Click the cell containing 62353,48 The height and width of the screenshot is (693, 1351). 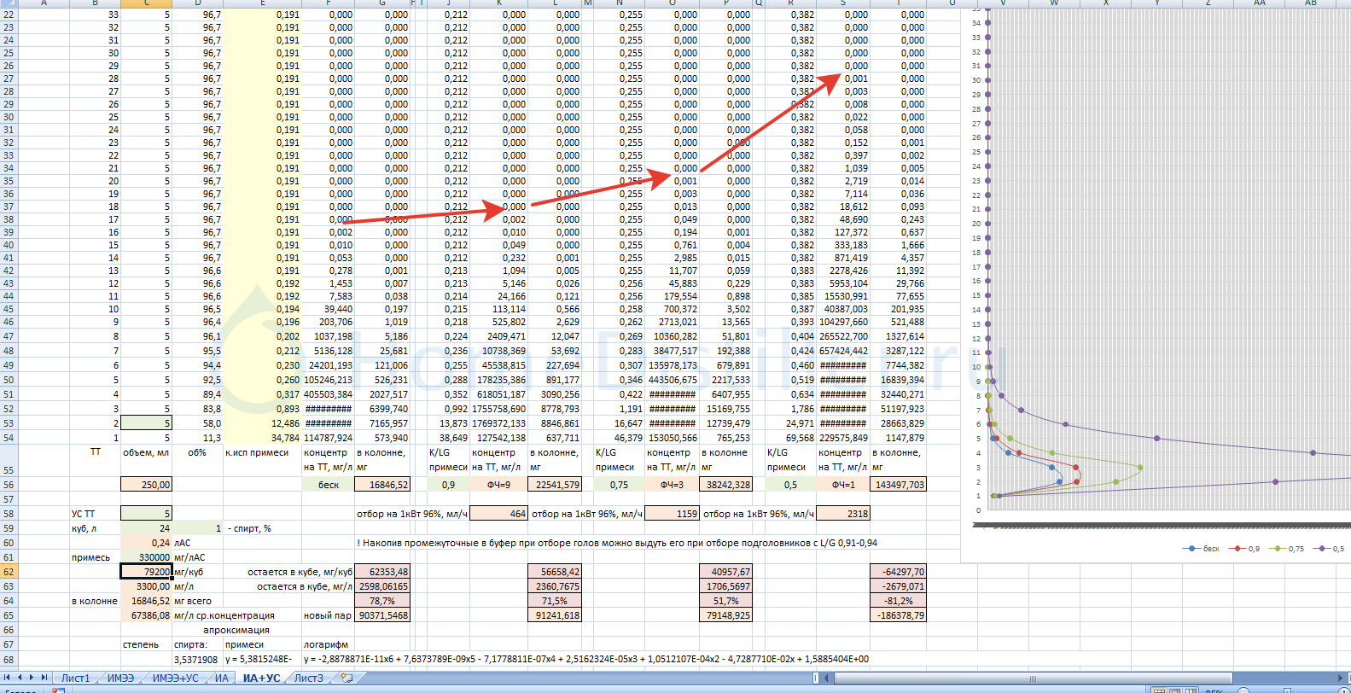[382, 572]
